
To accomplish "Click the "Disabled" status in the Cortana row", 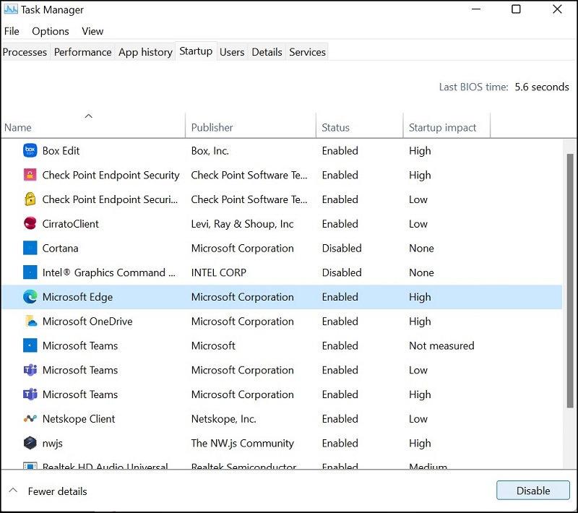I will [x=341, y=248].
